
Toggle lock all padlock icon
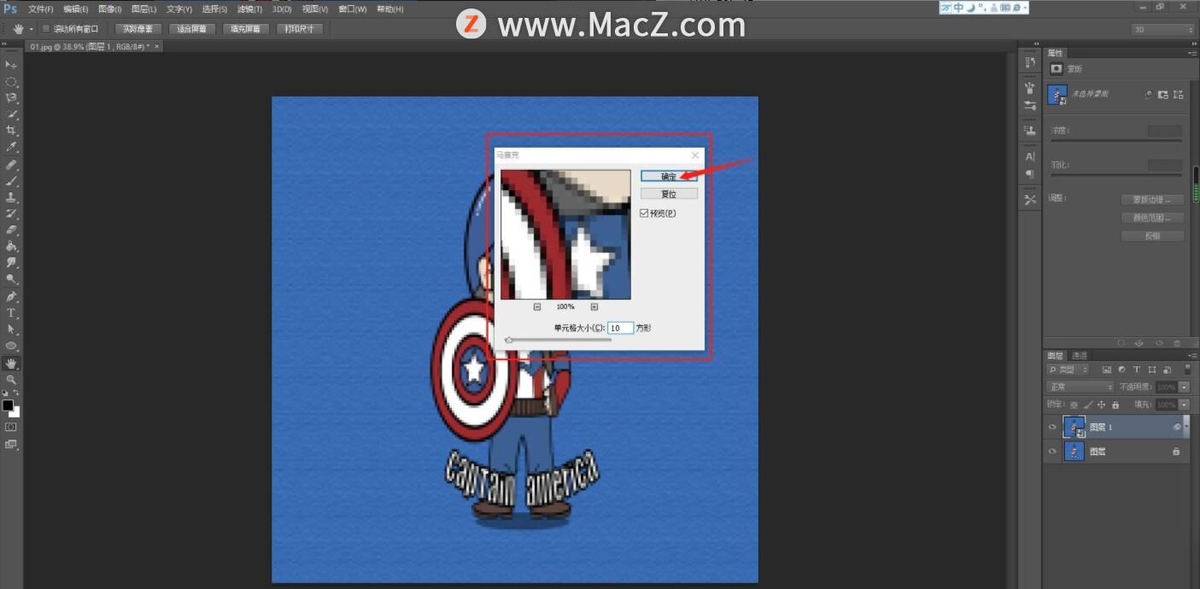click(1115, 405)
